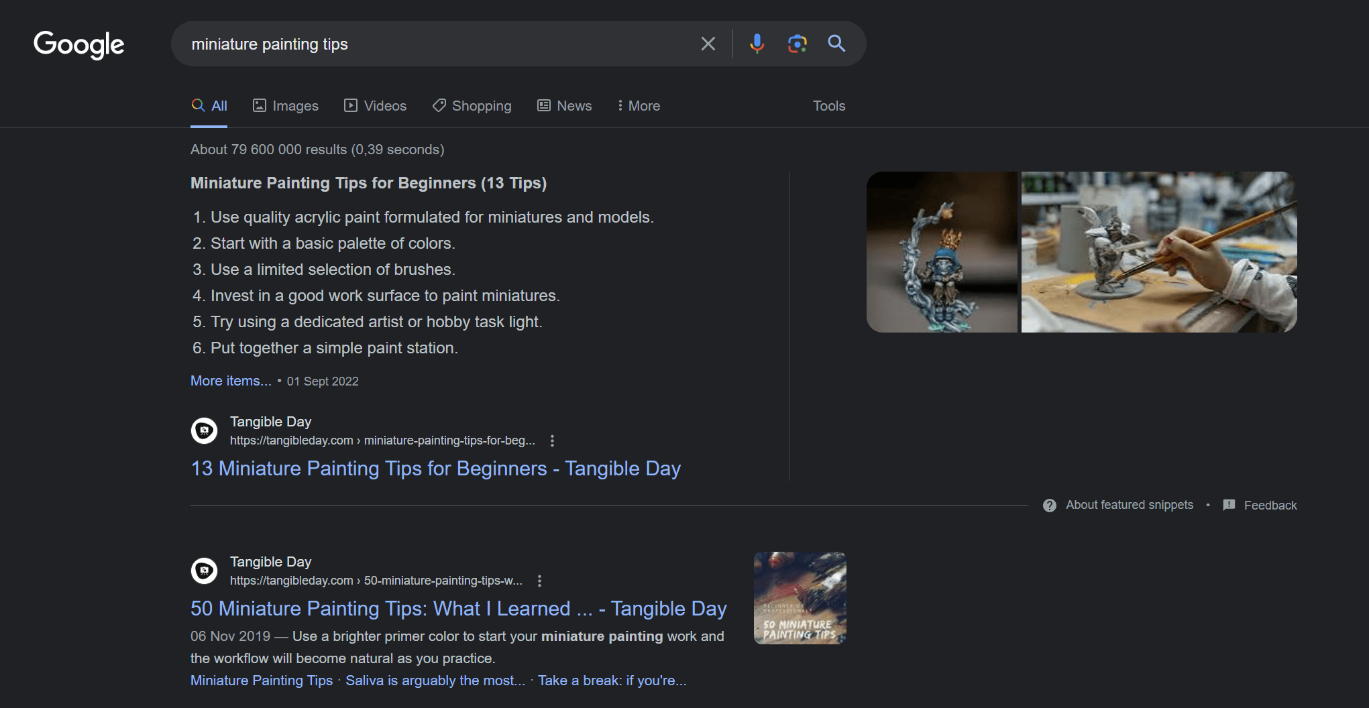Click the About featured snippets help icon
The image size is (1369, 708).
(x=1050, y=506)
